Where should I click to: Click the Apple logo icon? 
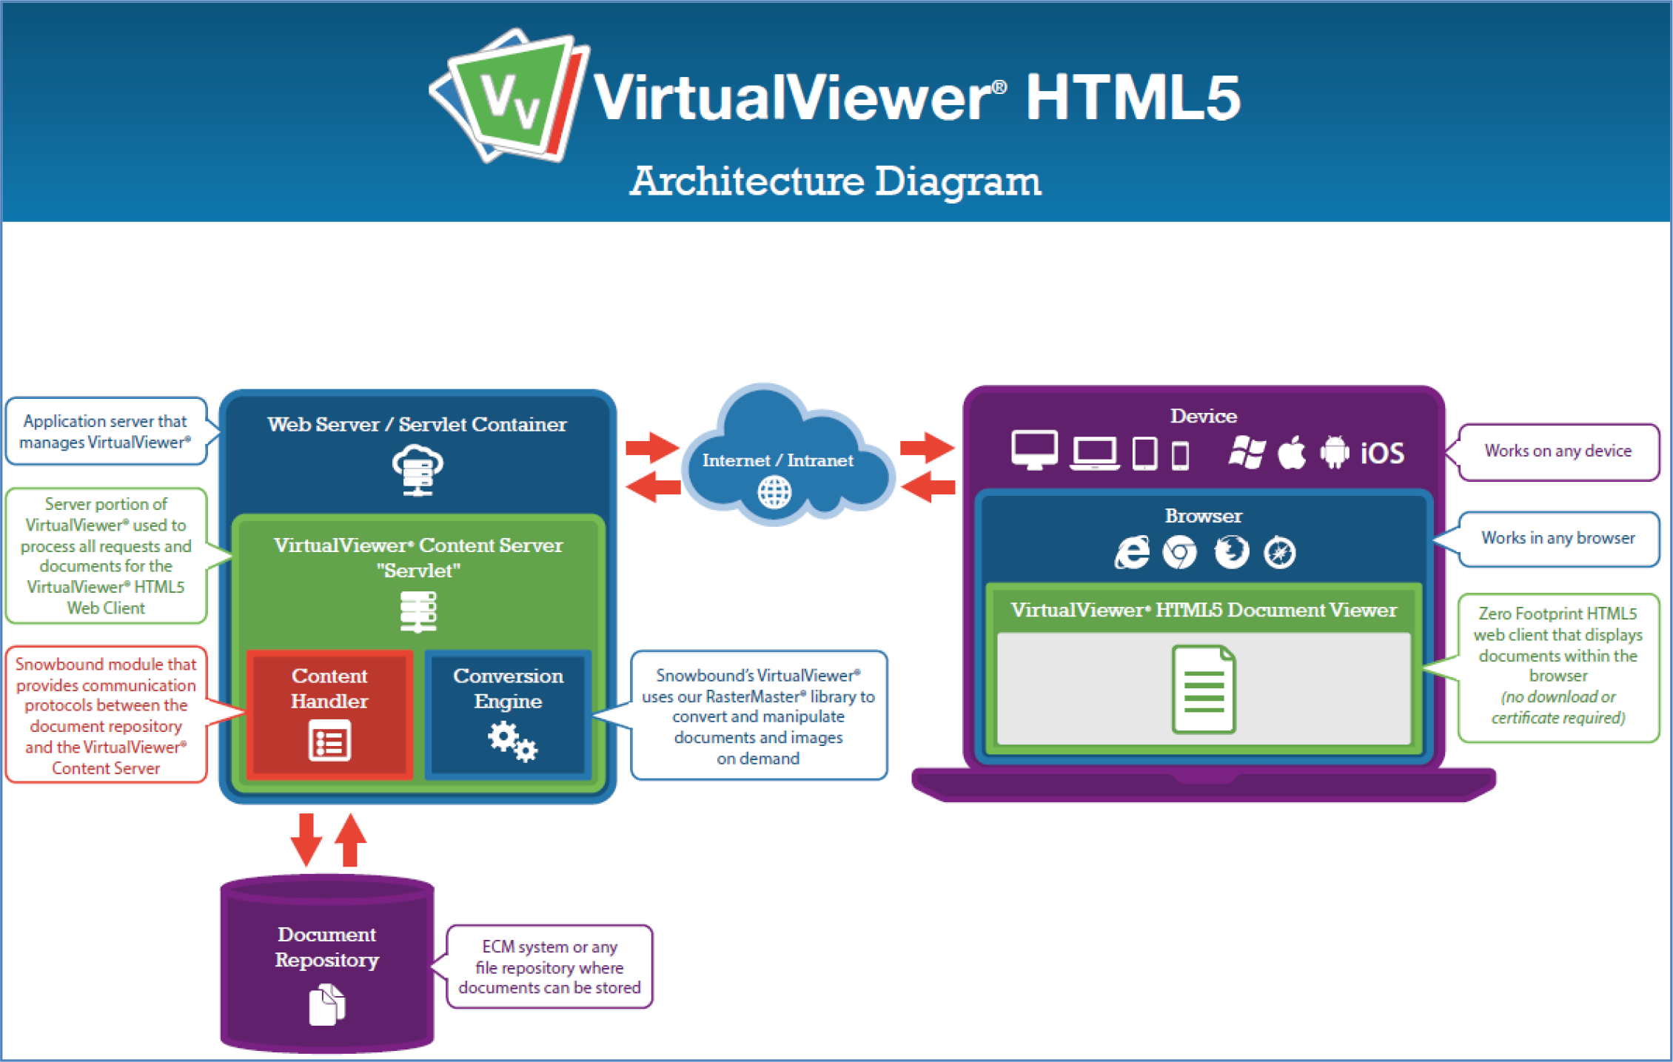1292,451
